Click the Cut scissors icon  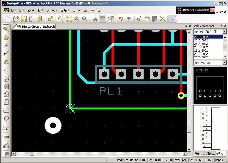[x=139, y=19]
